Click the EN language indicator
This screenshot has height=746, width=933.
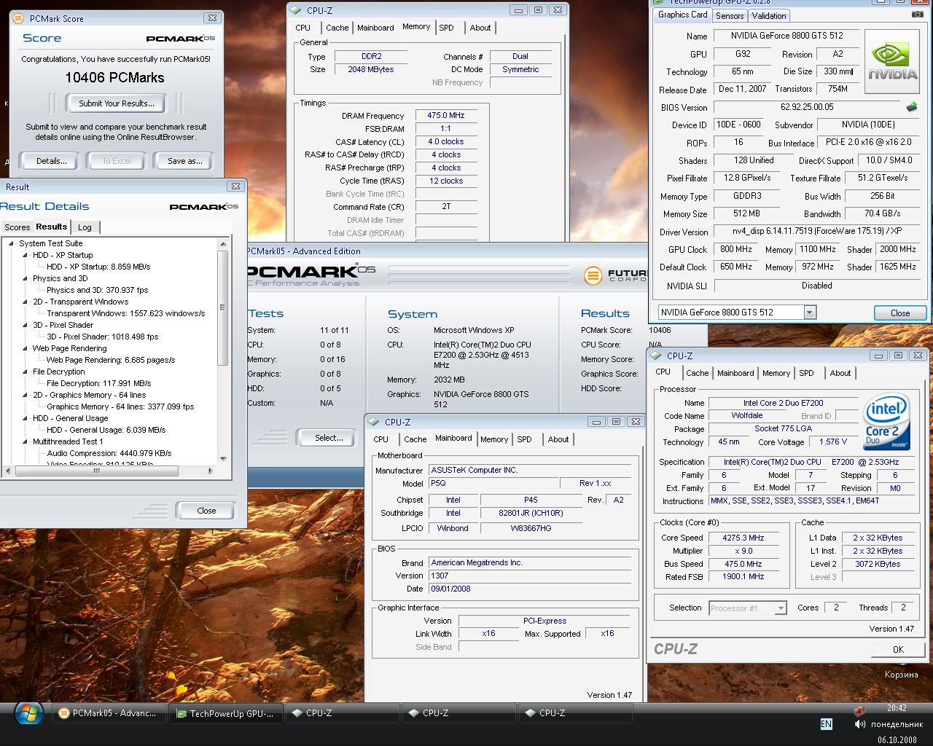click(826, 723)
